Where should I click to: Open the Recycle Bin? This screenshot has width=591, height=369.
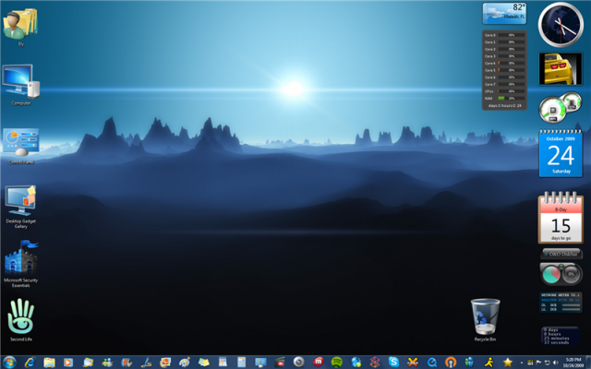tap(485, 320)
